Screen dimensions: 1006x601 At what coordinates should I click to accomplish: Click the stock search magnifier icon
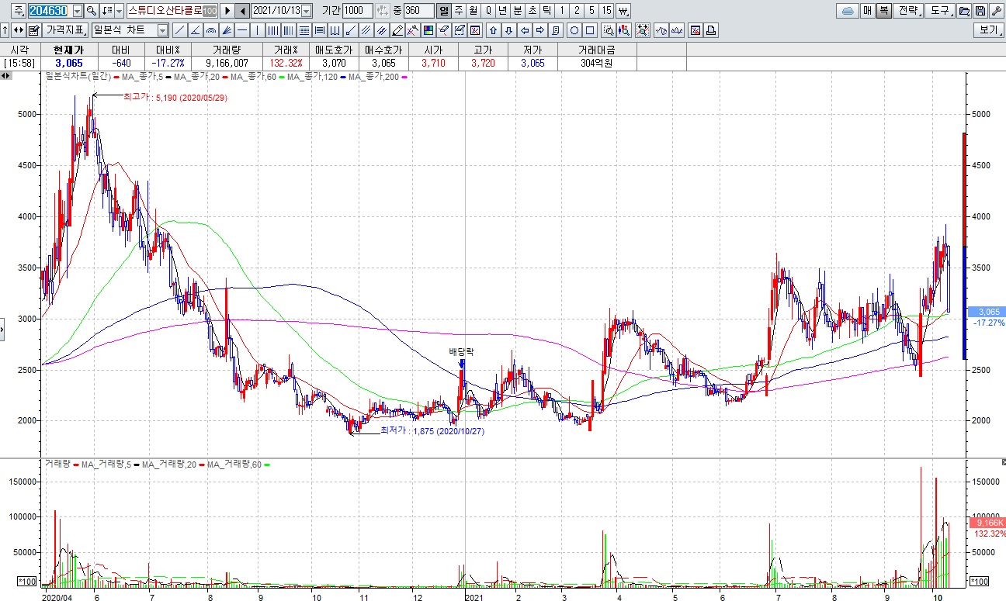(x=91, y=11)
